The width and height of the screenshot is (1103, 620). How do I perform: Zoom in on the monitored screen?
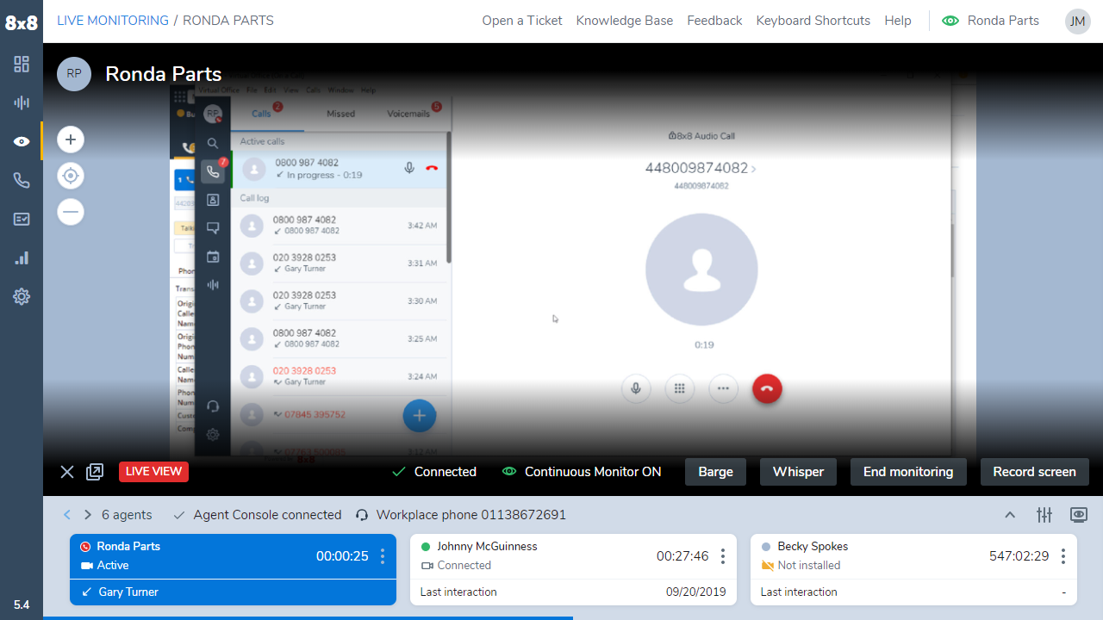[x=71, y=139]
